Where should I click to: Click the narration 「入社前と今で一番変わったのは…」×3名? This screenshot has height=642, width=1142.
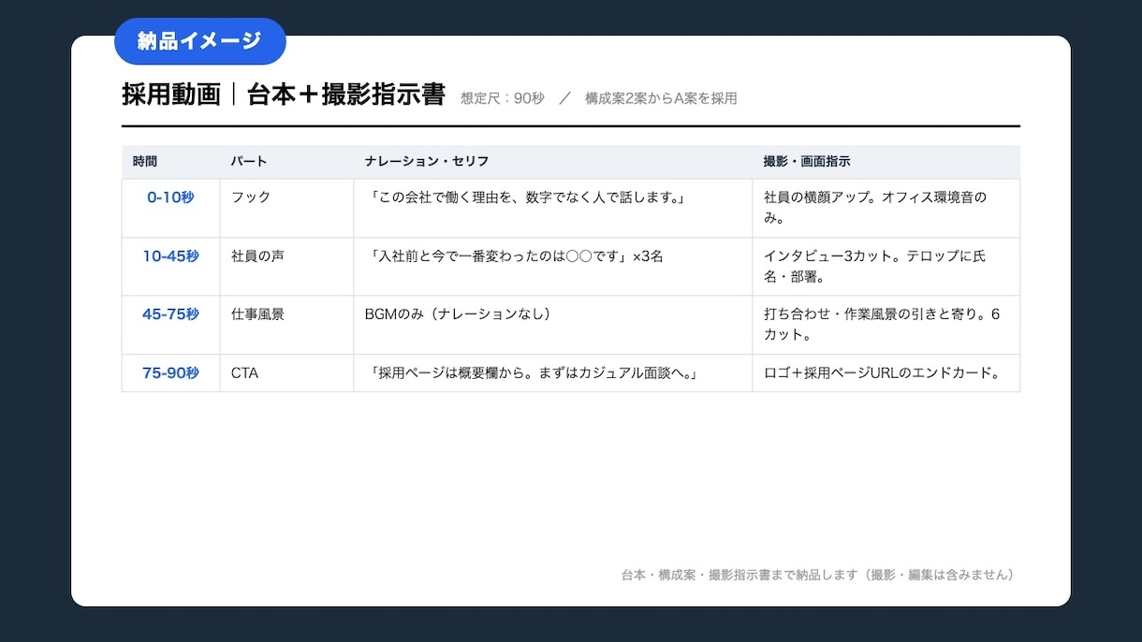(x=553, y=267)
